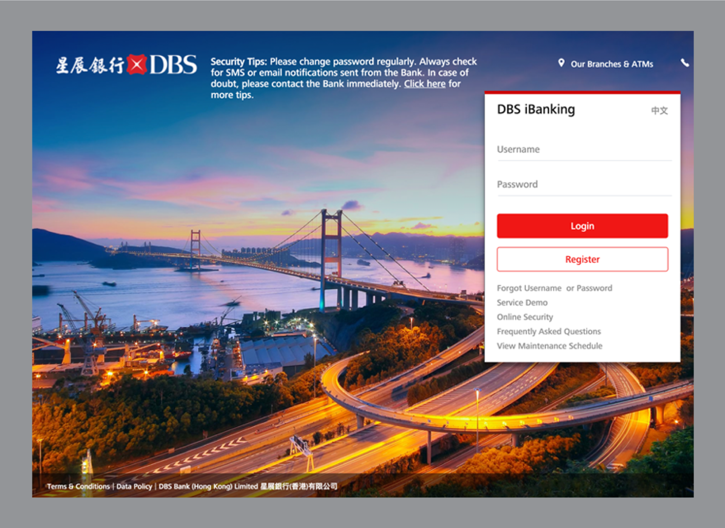Open the Service Demo link

tap(522, 302)
